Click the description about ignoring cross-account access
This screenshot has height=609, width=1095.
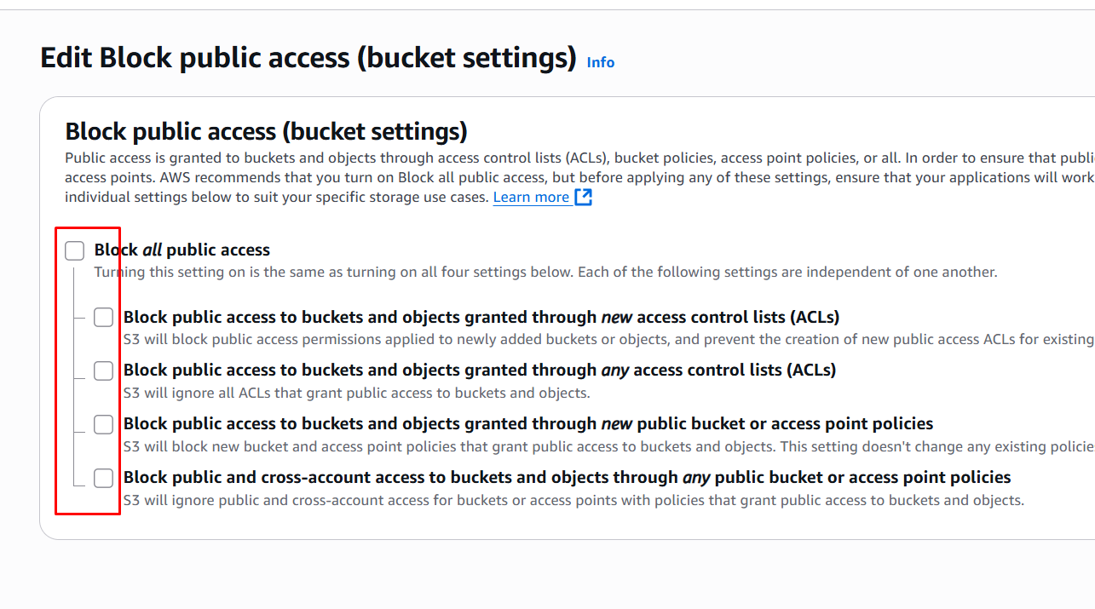pos(573,500)
